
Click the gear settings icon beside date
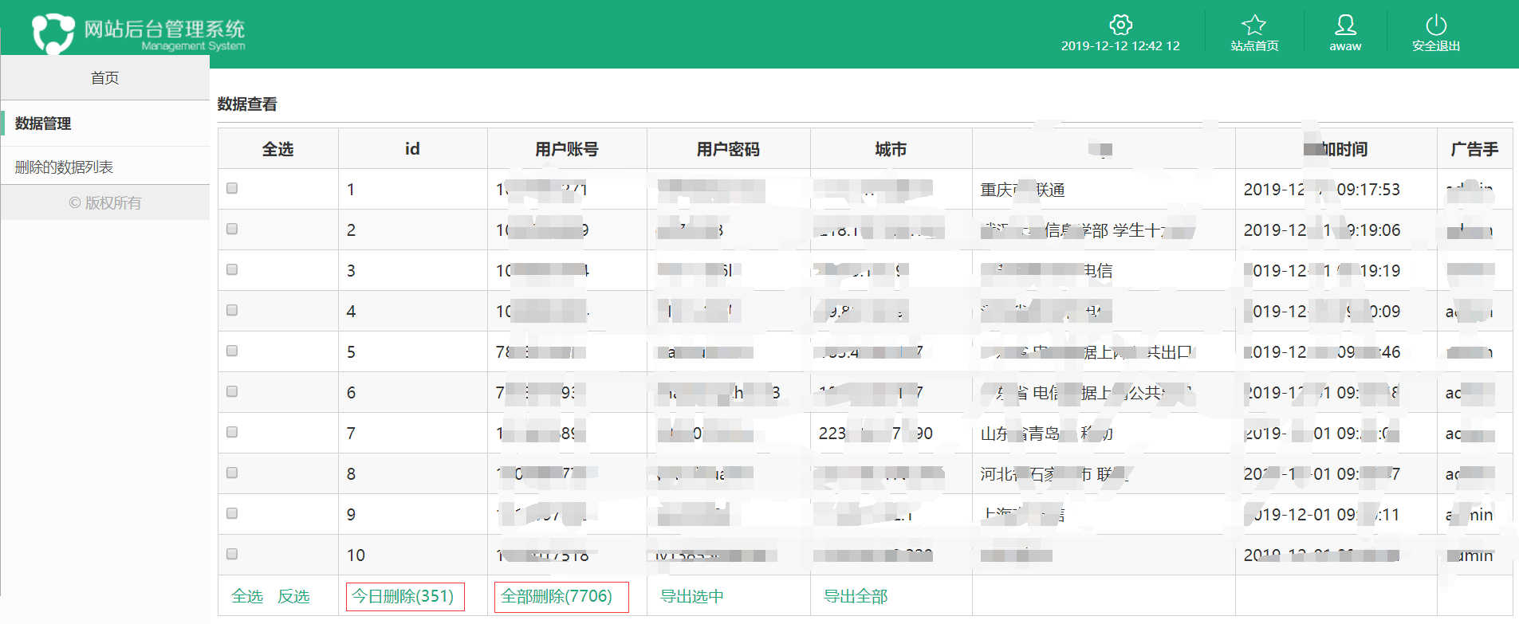click(x=1120, y=25)
